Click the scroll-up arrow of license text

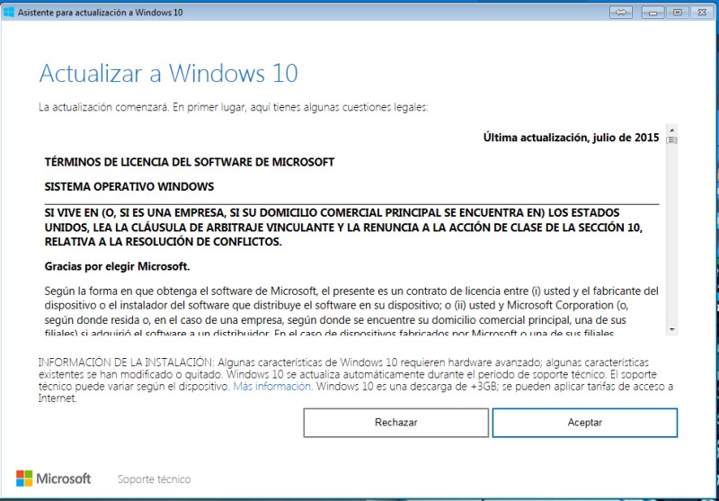(x=671, y=129)
